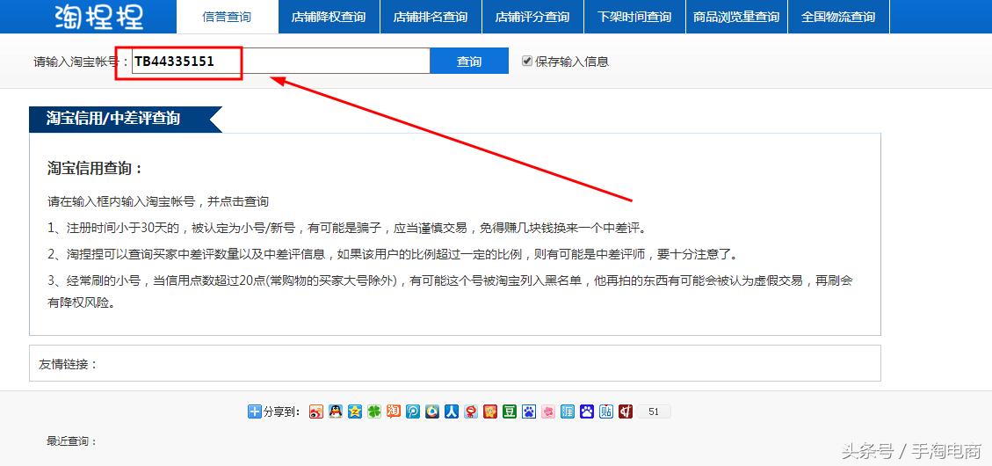This screenshot has width=992, height=466.
Task: Click the pink flower share icon
Action: click(x=548, y=411)
